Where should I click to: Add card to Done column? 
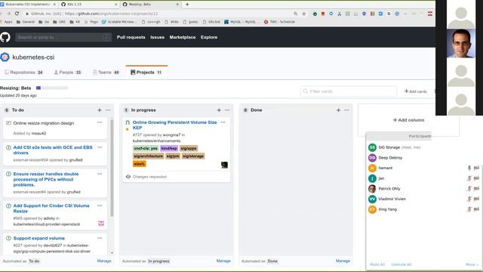(x=338, y=110)
